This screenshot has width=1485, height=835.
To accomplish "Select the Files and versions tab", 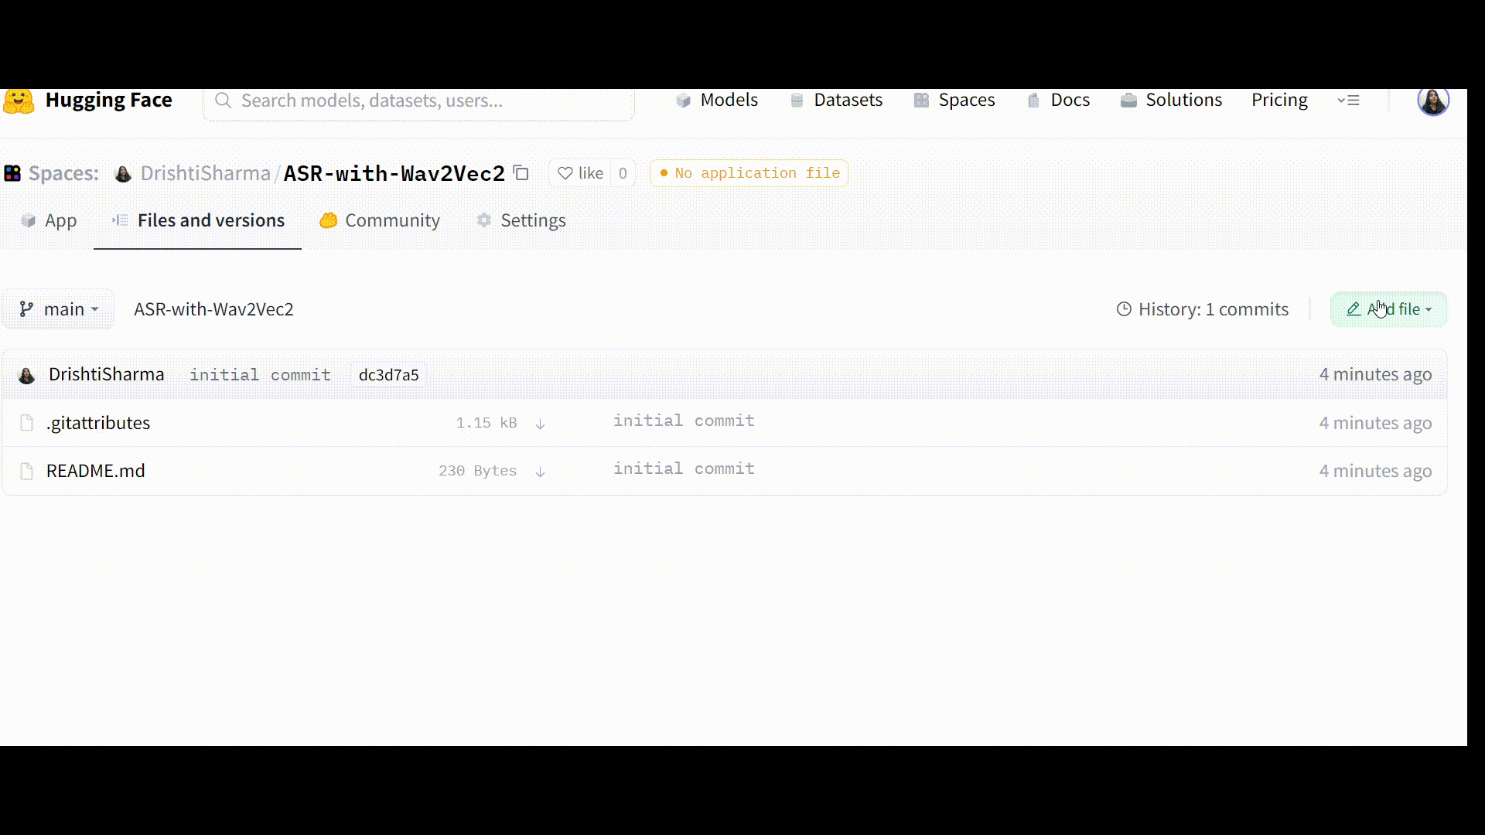I will click(198, 220).
